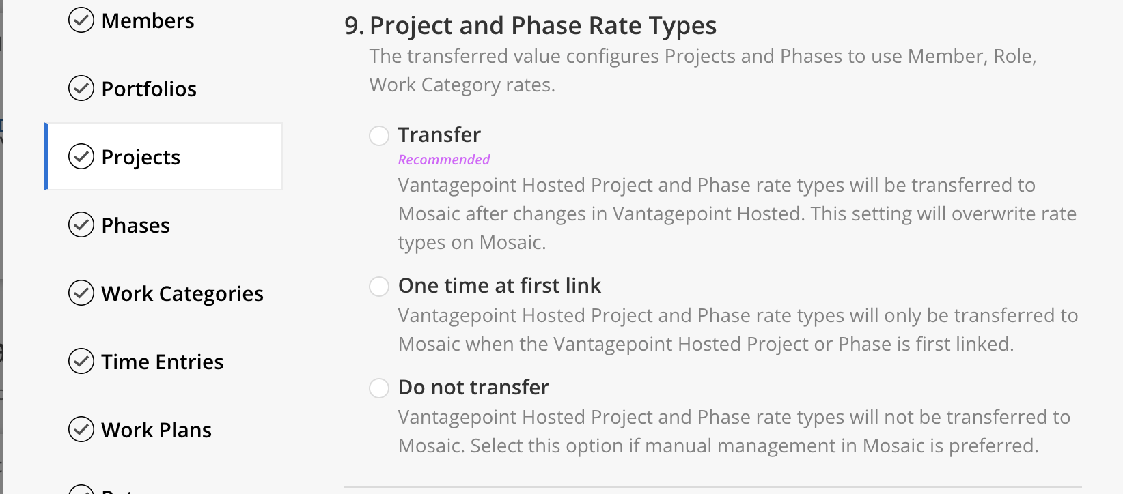Open the Work Plans sidebar section
Viewport: 1123px width, 494px height.
click(156, 430)
